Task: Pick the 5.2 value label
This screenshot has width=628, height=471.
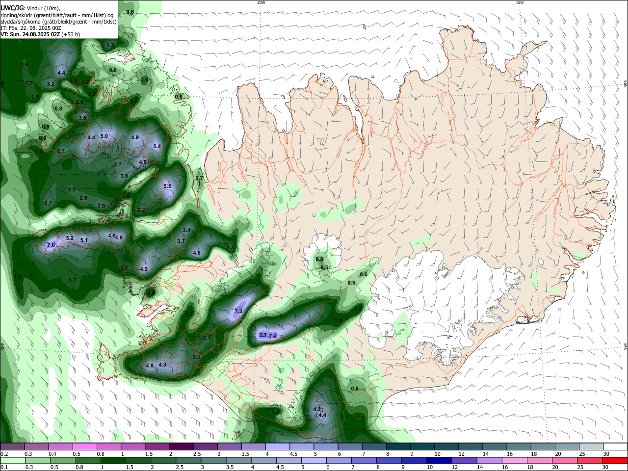Action: click(70, 238)
